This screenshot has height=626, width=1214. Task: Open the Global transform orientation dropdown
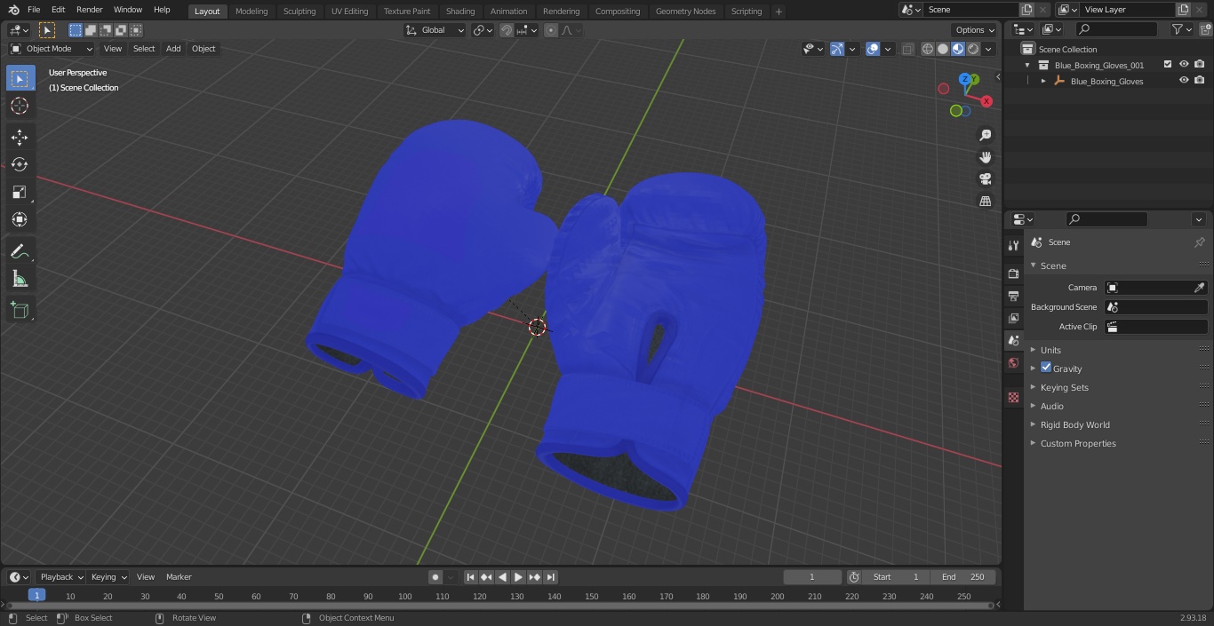point(435,30)
